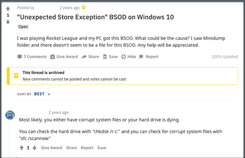Click the Open flair tag

(23, 27)
